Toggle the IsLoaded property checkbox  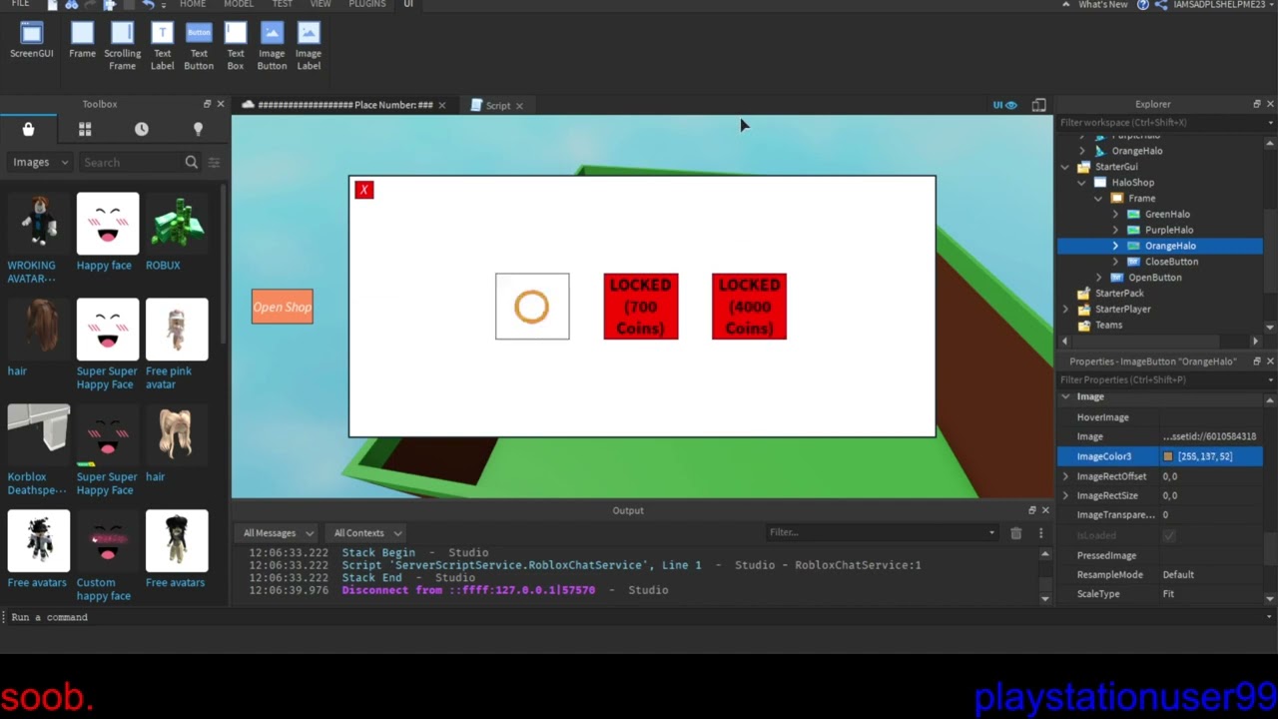(1169, 535)
